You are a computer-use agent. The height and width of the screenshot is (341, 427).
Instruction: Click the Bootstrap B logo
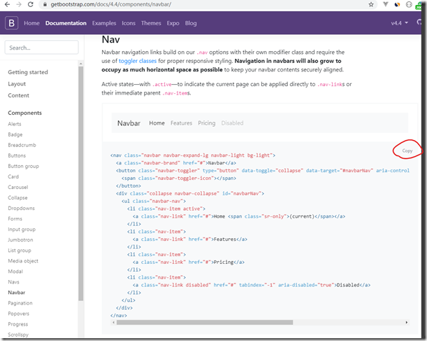tap(11, 23)
